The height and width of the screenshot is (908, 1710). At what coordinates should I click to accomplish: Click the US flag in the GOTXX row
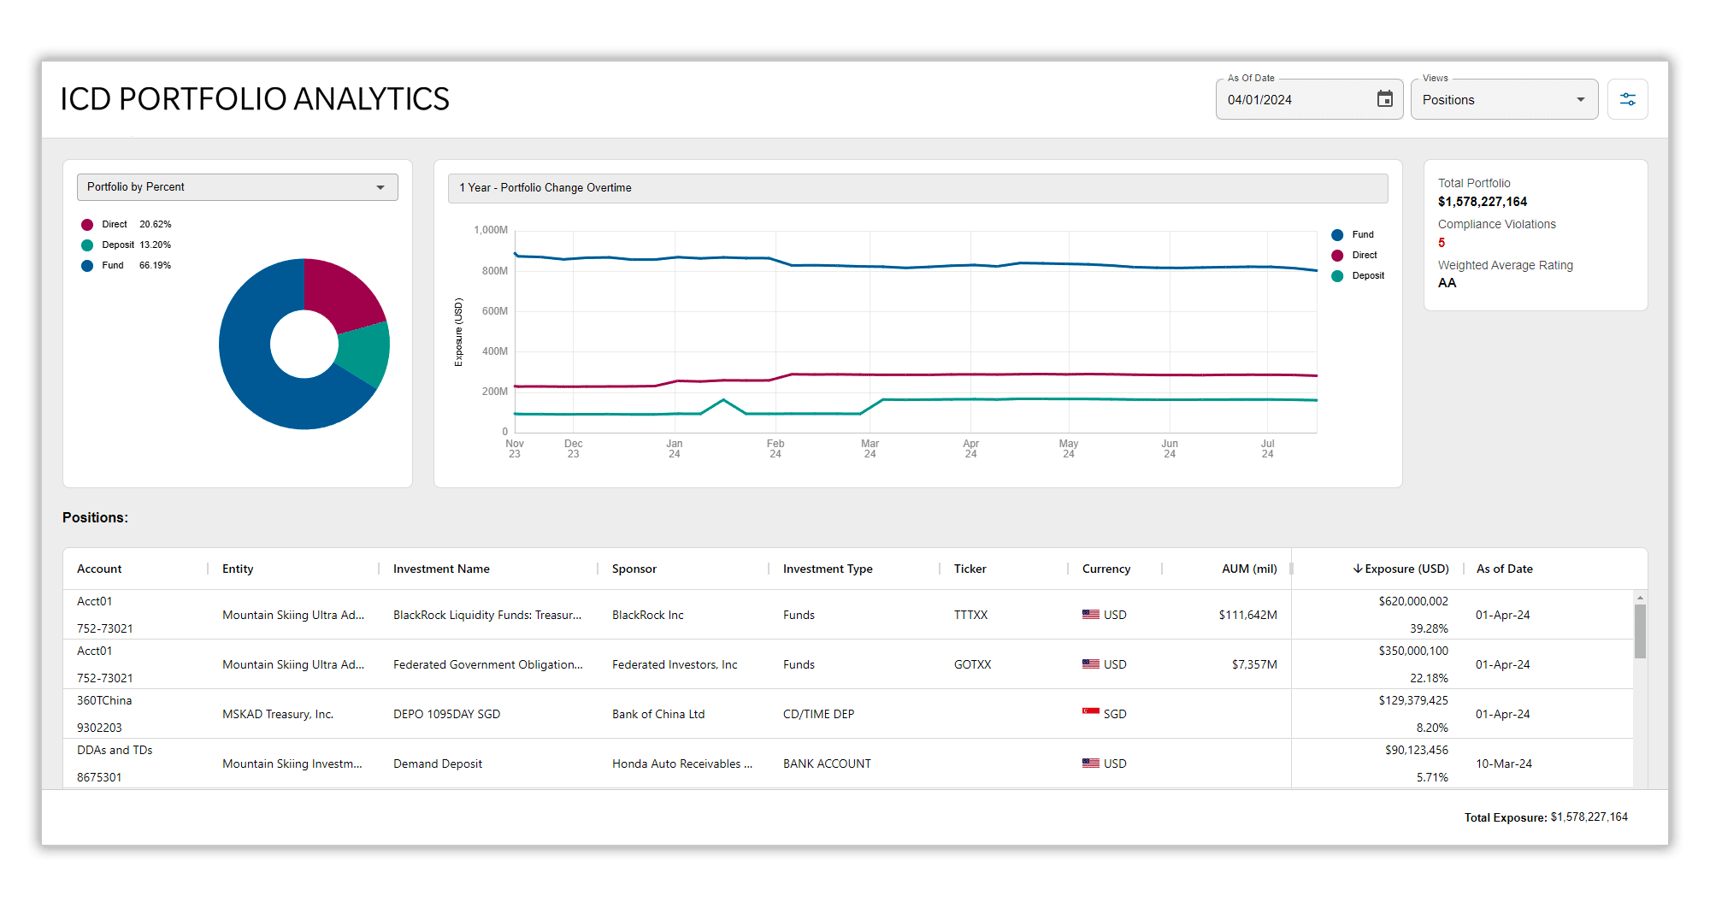coord(1090,664)
